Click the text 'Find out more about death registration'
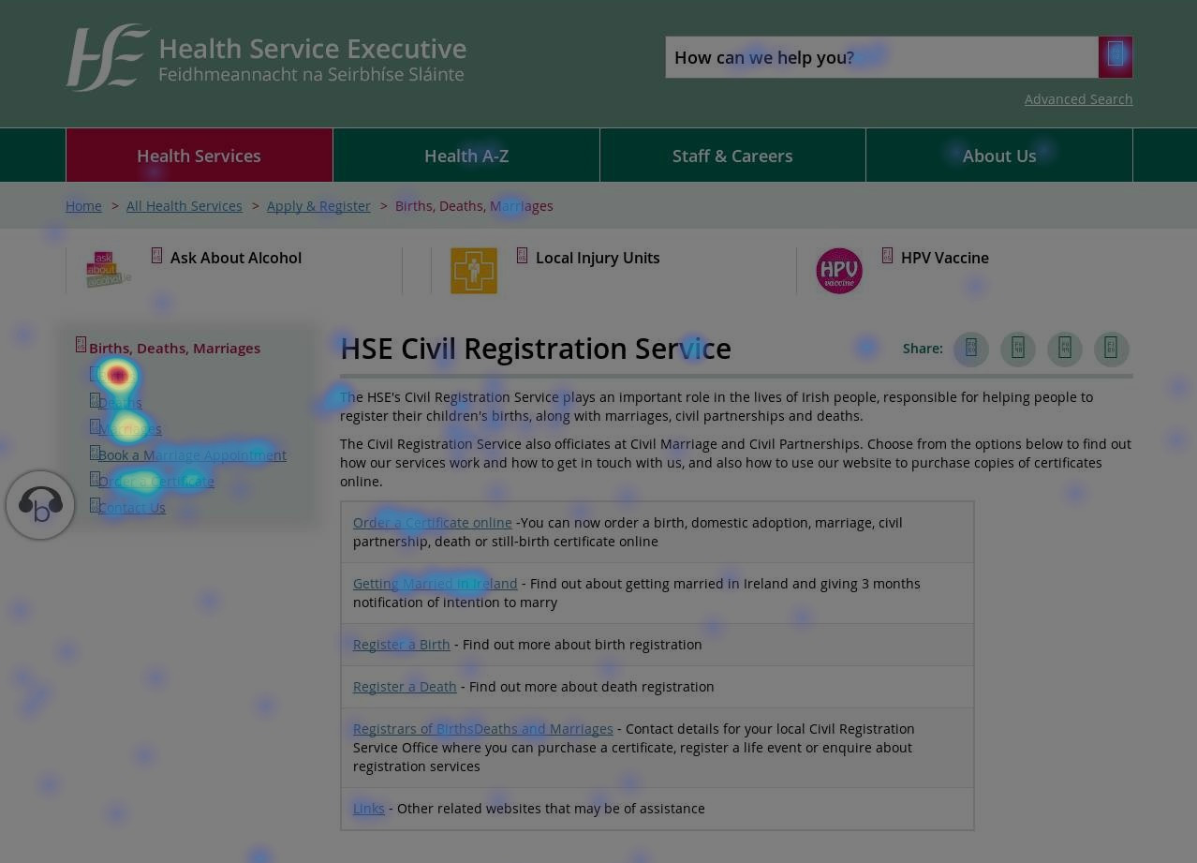The width and height of the screenshot is (1197, 863). tap(592, 687)
